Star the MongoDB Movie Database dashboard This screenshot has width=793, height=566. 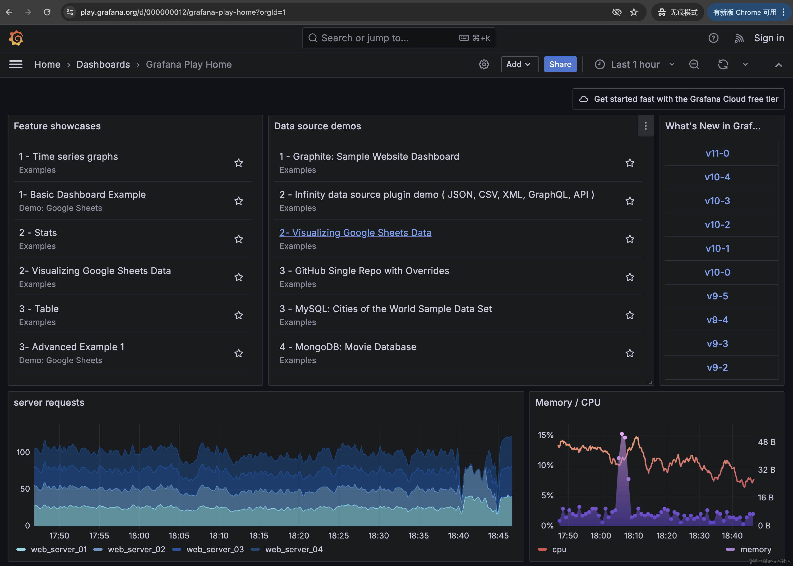click(630, 353)
